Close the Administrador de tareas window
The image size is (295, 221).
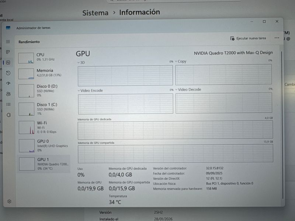tap(277, 21)
